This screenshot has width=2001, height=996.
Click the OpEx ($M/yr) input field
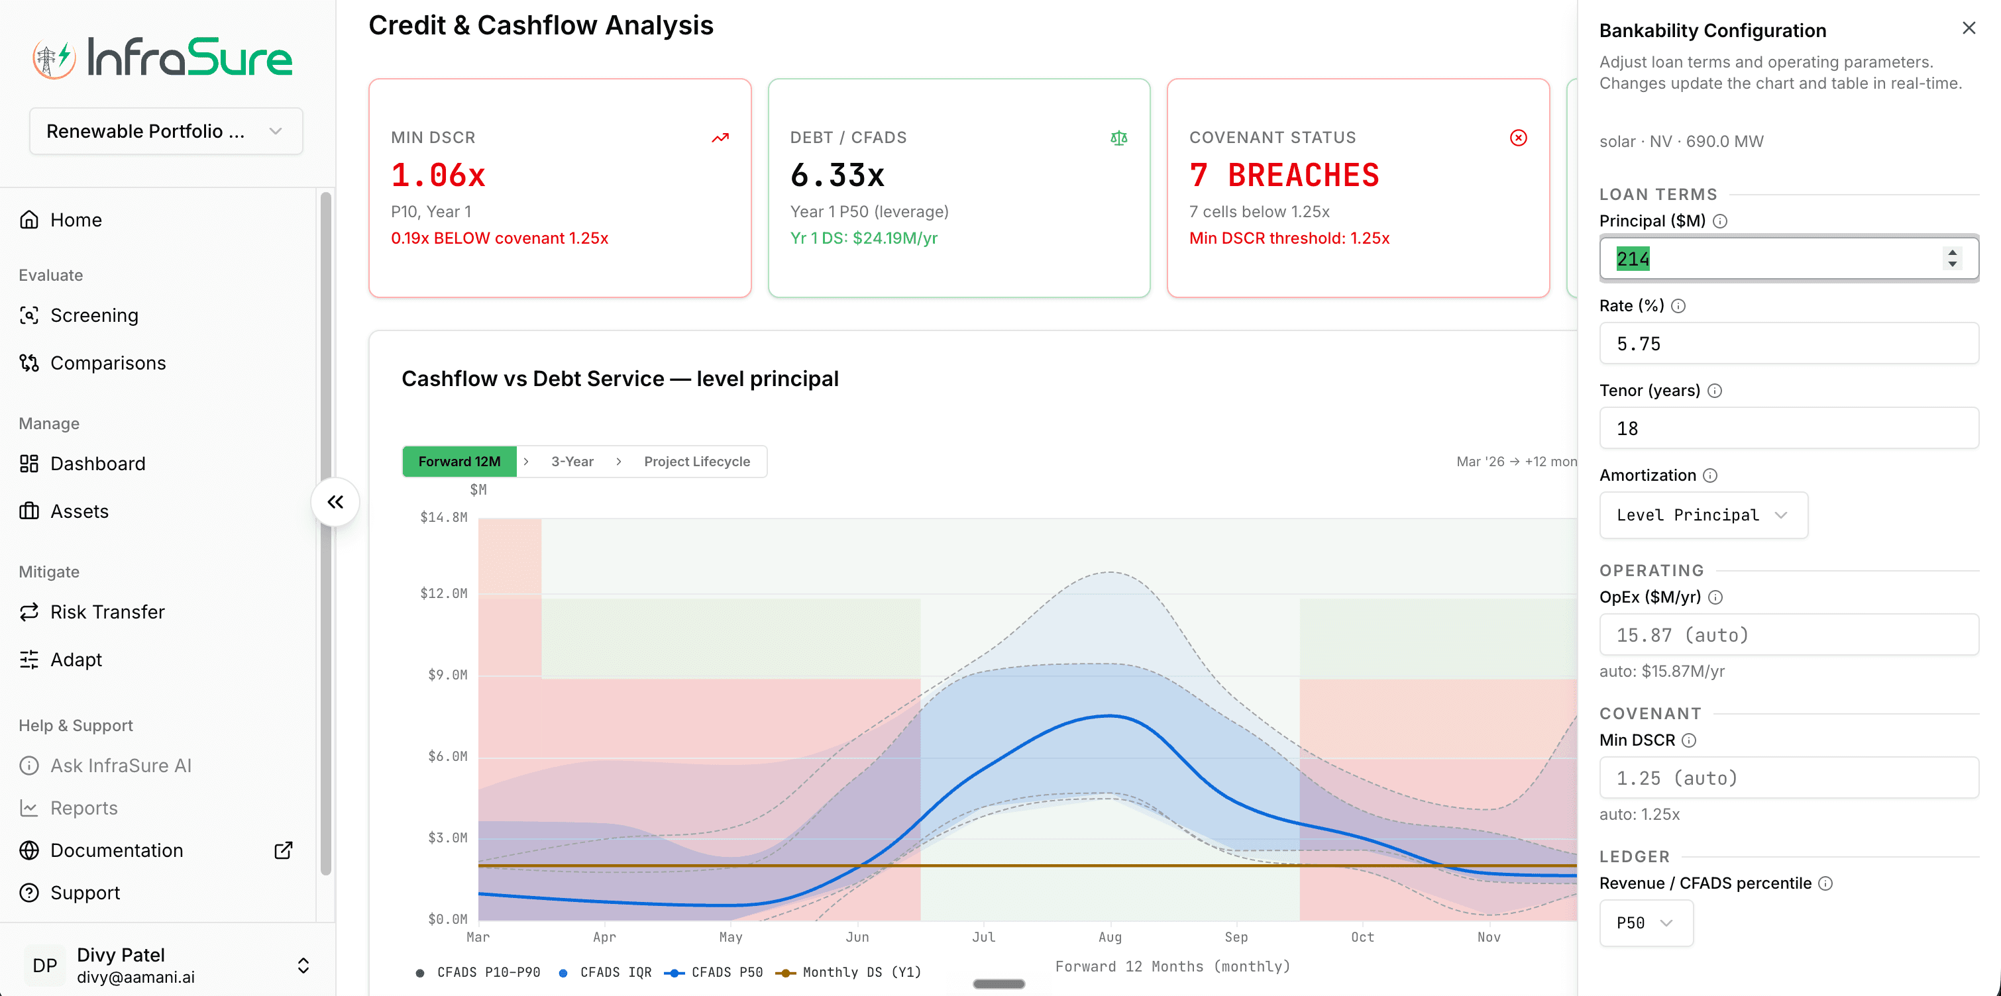click(1788, 634)
